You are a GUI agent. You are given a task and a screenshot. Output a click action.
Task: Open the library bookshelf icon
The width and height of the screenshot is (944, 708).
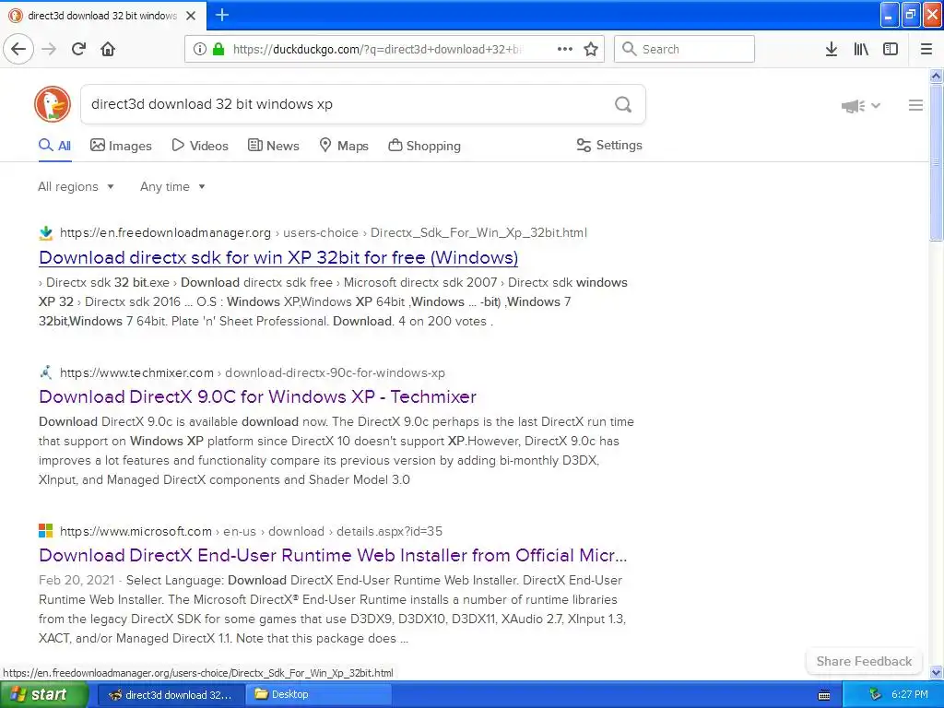tap(861, 49)
